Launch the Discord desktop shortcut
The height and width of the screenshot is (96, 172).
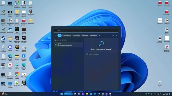click(x=10, y=47)
